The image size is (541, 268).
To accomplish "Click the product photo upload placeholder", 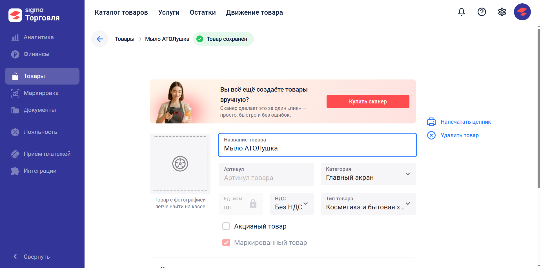I will tap(180, 164).
